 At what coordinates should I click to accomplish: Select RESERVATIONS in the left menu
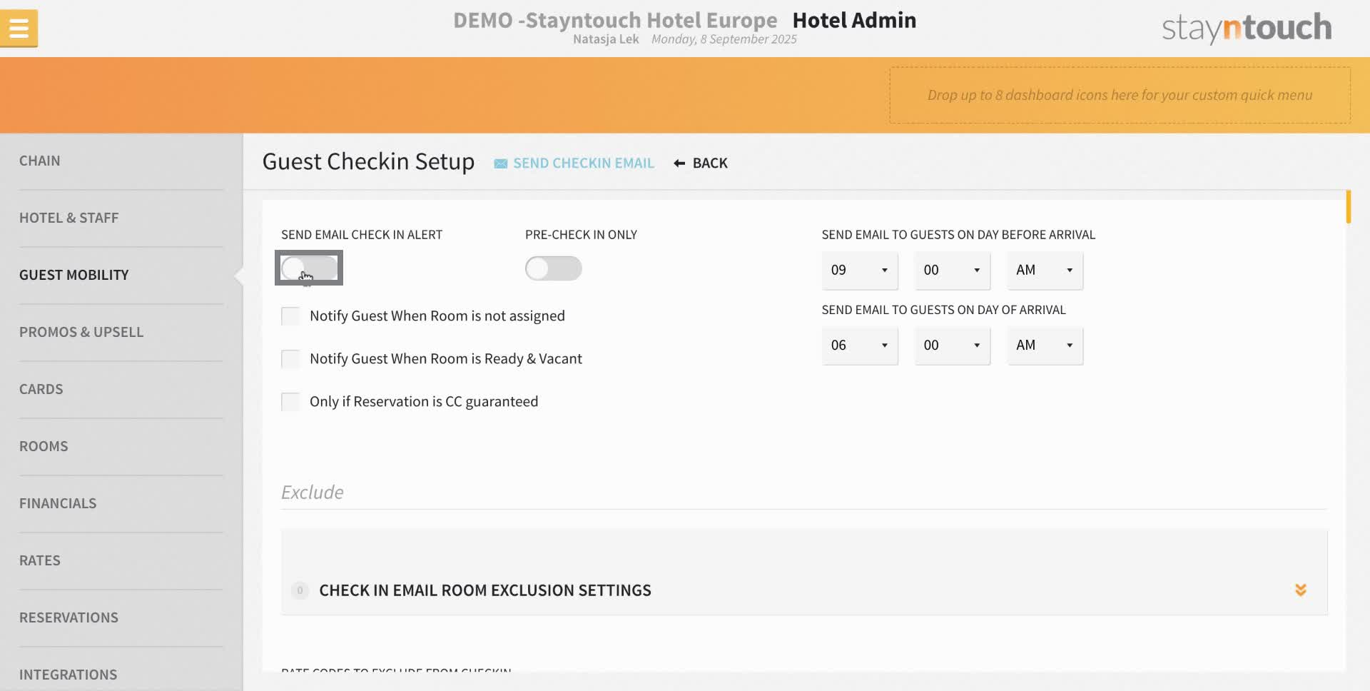click(x=68, y=617)
